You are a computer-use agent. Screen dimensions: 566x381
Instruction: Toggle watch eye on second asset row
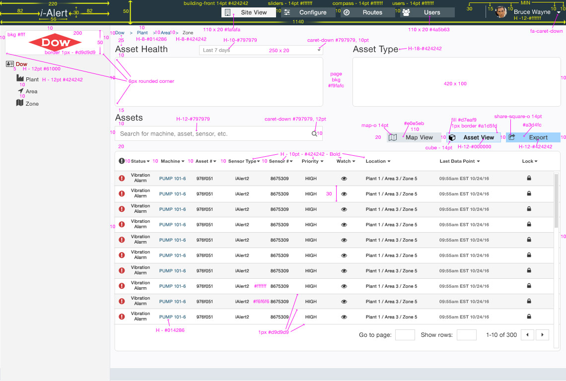coord(344,194)
